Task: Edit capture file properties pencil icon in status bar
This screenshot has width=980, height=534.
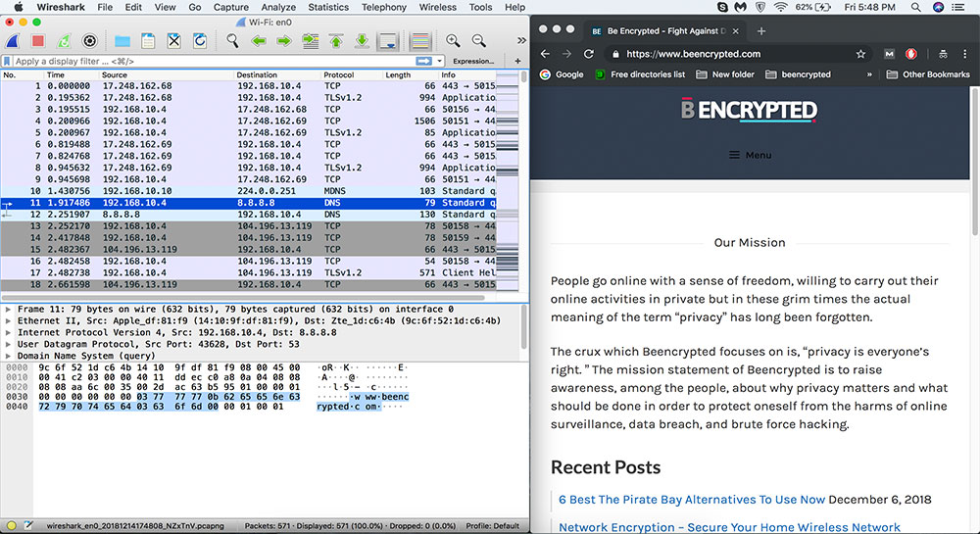Action: click(28, 526)
